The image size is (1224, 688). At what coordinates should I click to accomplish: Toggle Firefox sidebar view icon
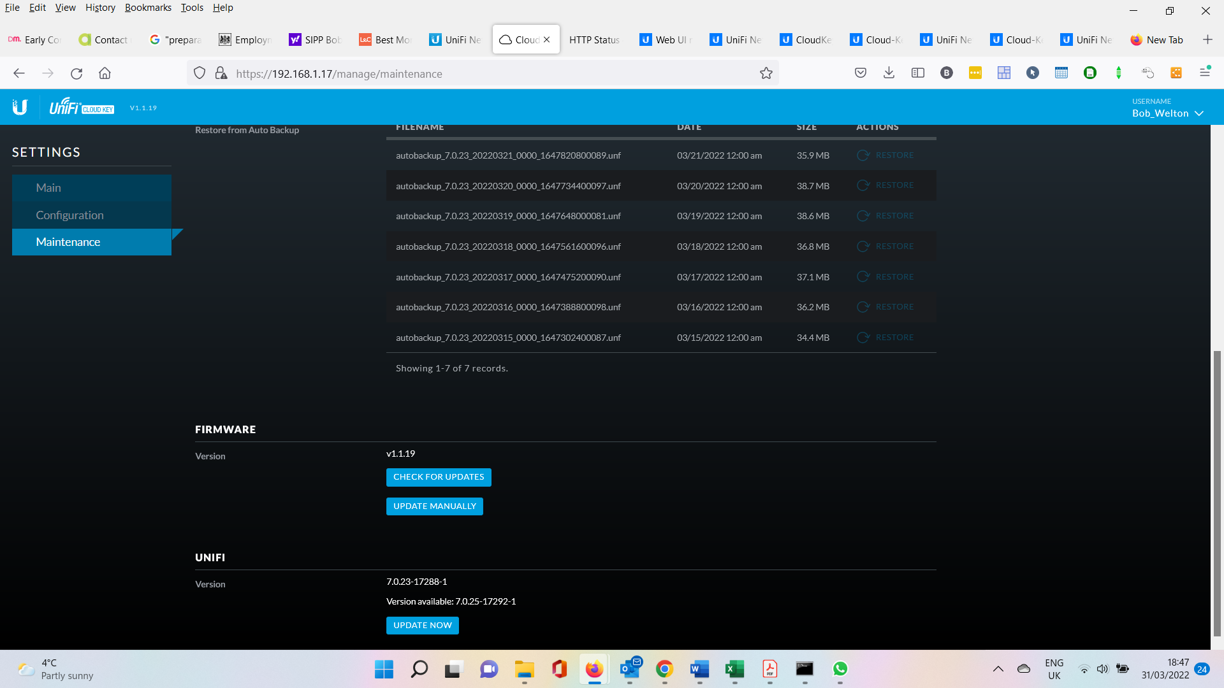(x=918, y=73)
